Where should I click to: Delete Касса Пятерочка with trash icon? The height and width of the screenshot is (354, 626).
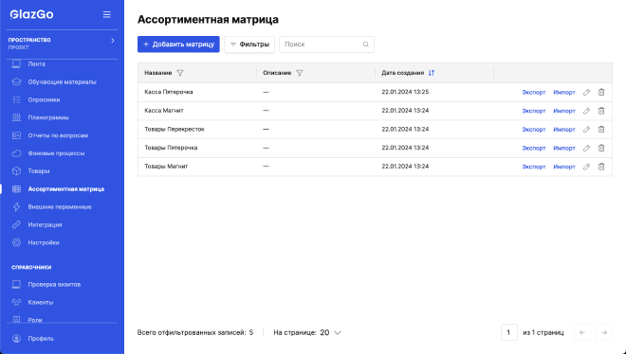pos(601,93)
